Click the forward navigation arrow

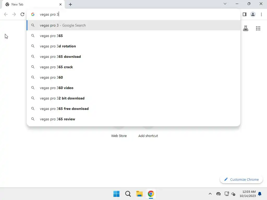coord(14,14)
